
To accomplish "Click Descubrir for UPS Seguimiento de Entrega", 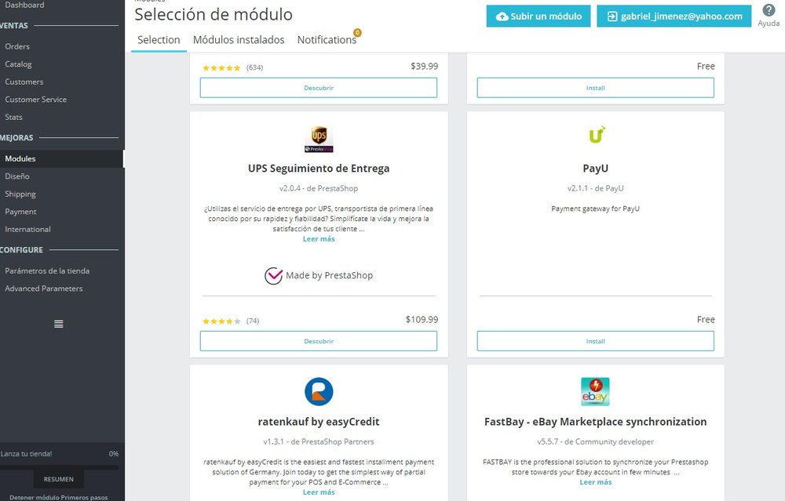I will (319, 341).
